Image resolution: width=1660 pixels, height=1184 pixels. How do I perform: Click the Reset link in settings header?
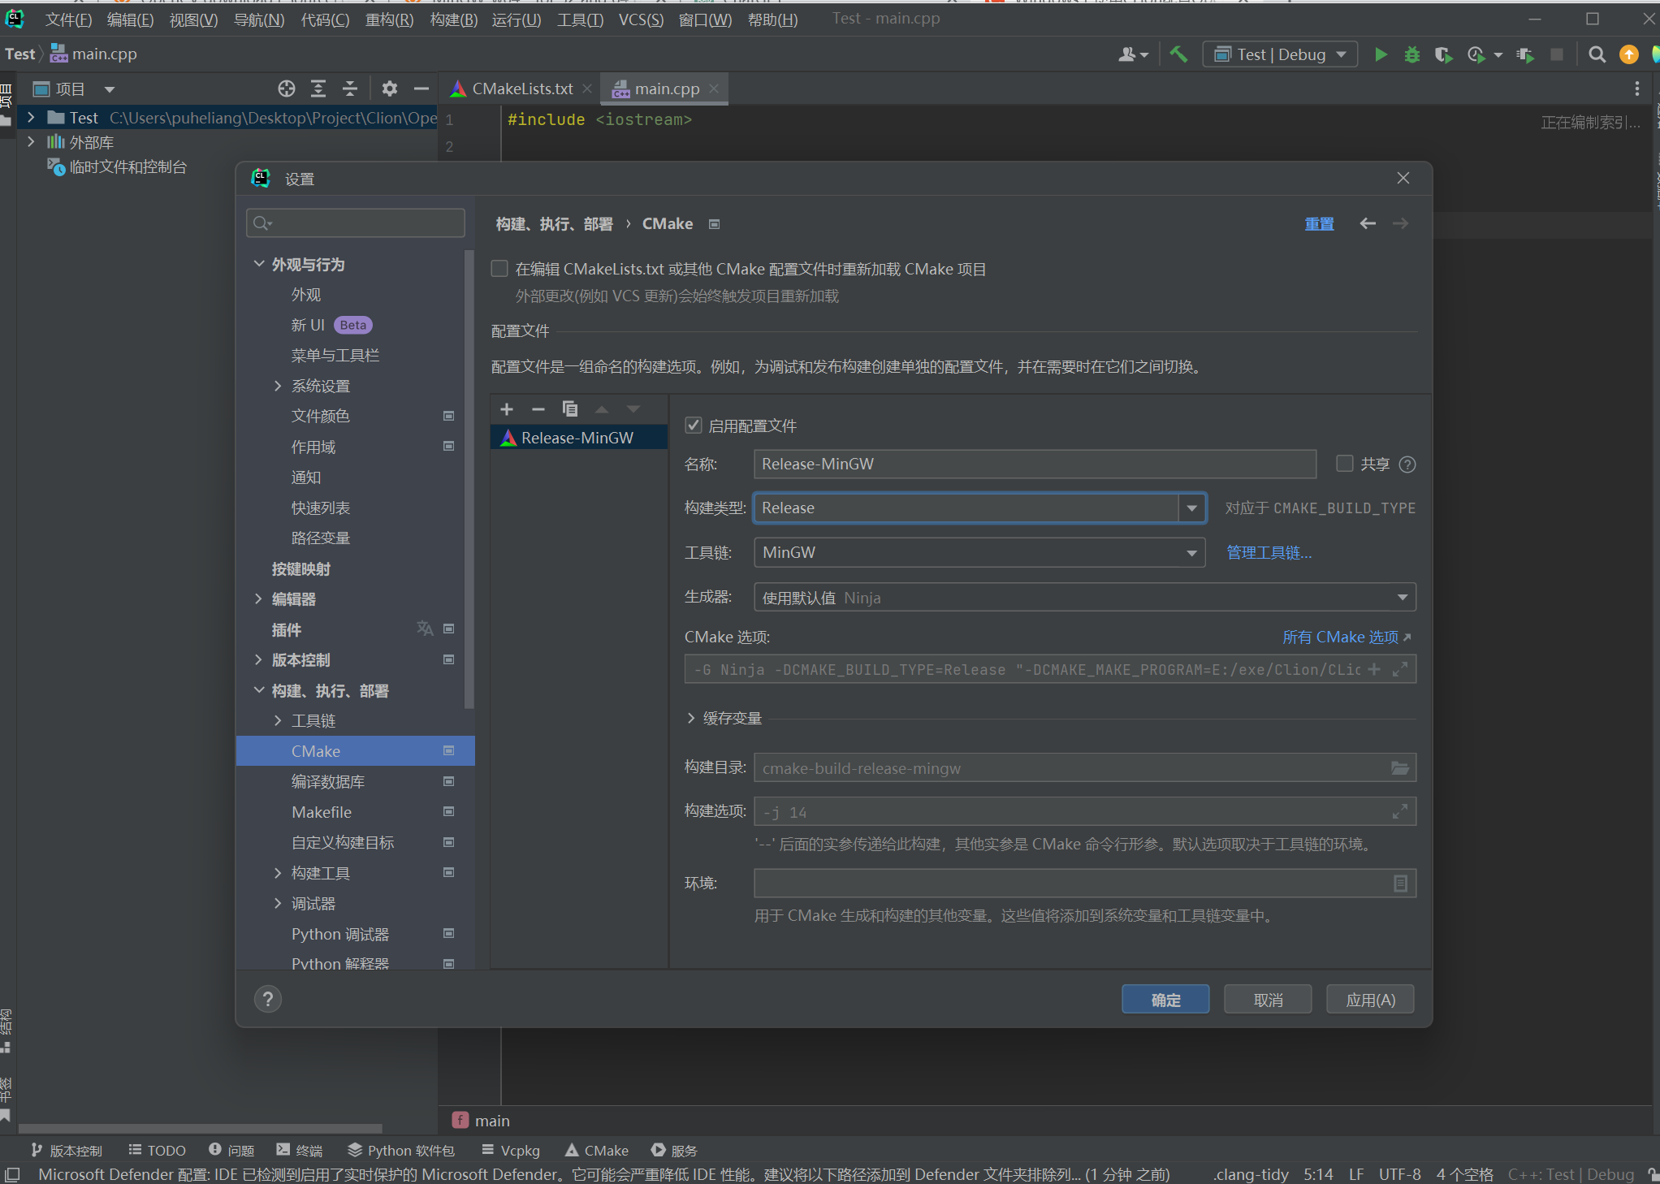1319,223
